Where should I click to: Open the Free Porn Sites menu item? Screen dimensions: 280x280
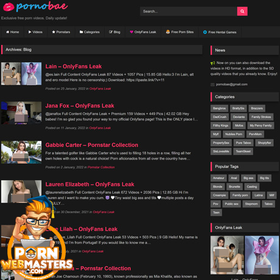pyautogui.click(x=180, y=32)
